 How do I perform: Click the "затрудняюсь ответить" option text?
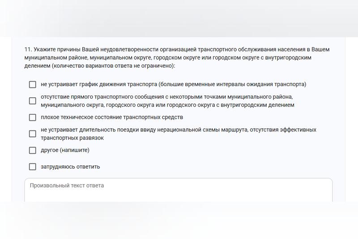(x=70, y=167)
